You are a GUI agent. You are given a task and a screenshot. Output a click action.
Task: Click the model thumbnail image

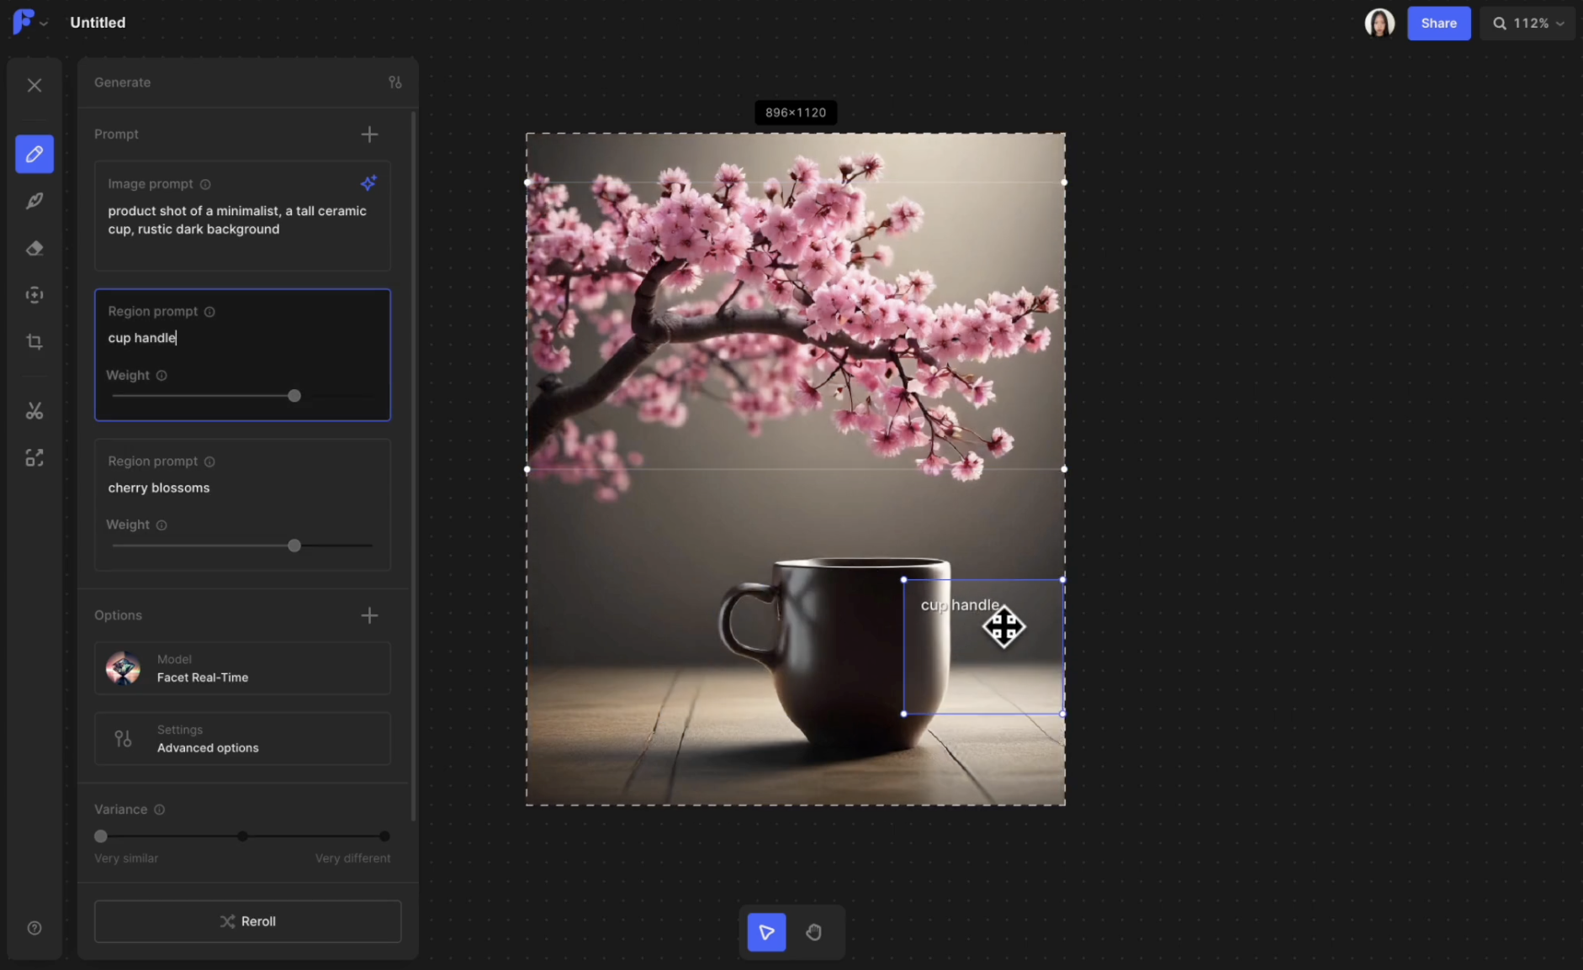pos(123,668)
